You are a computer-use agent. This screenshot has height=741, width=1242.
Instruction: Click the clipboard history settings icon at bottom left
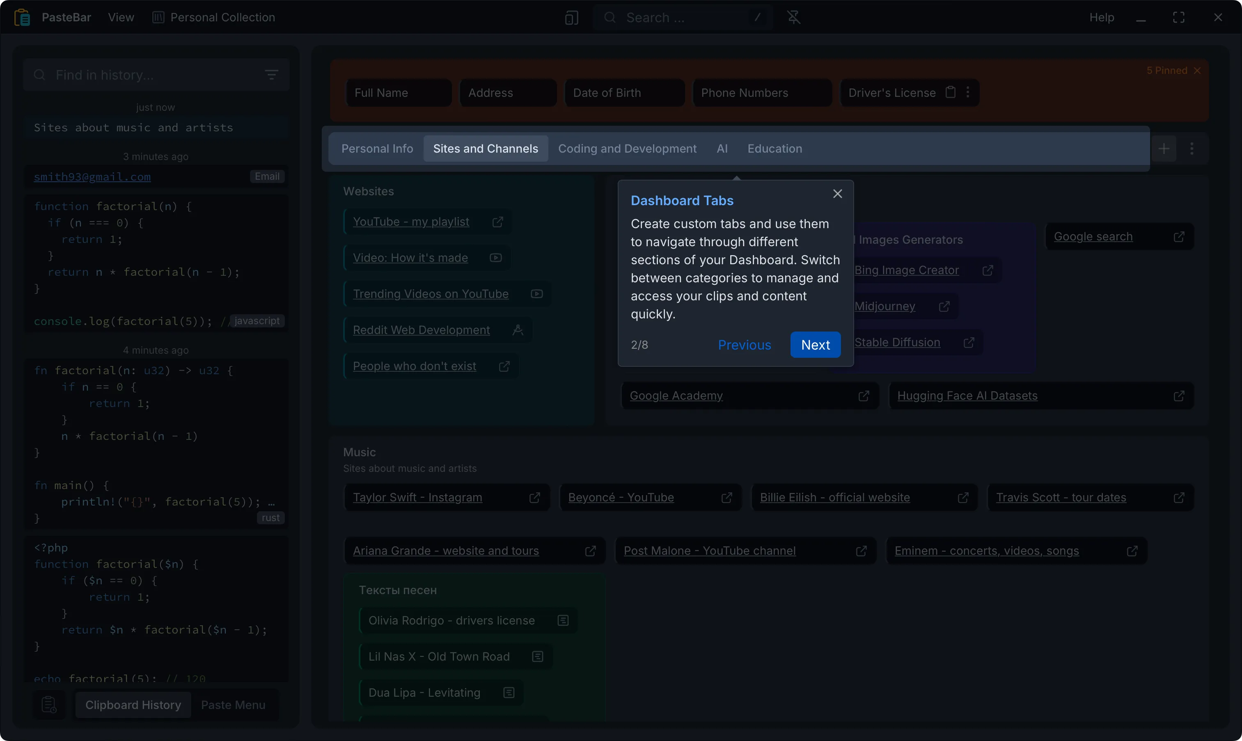(x=48, y=704)
